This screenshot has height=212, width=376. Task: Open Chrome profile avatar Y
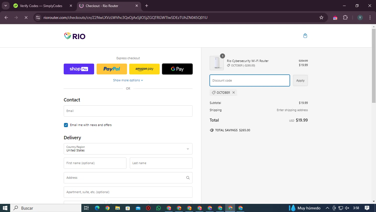point(360,18)
